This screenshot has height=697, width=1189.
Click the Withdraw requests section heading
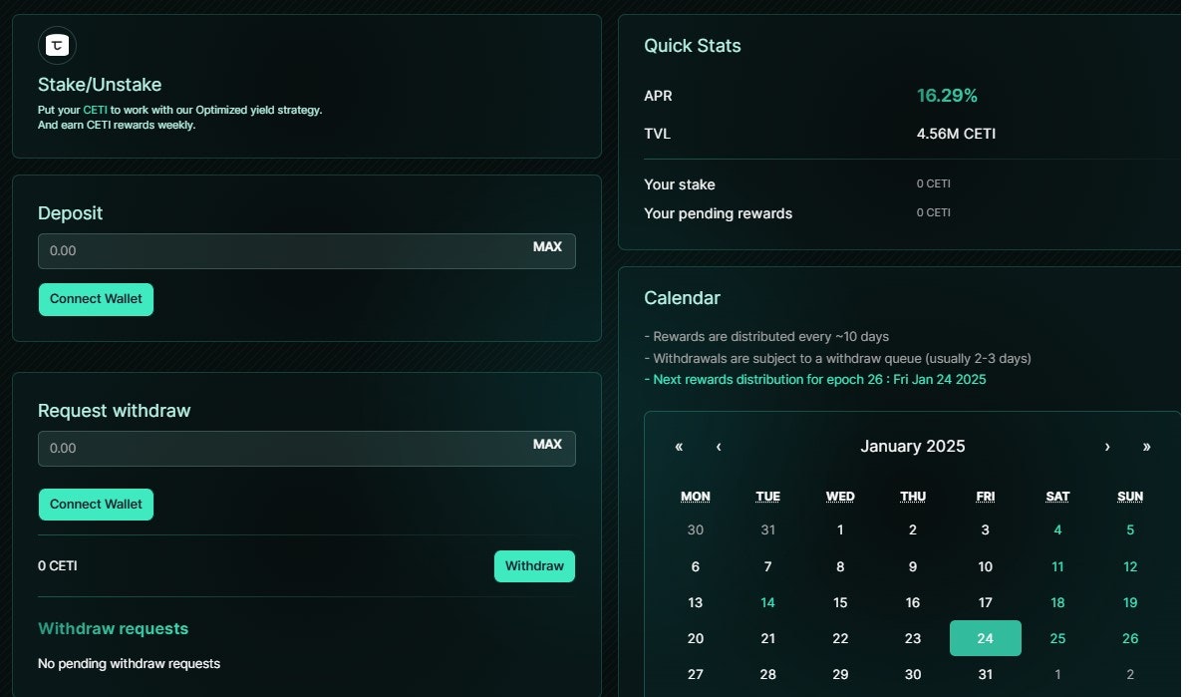pyautogui.click(x=113, y=628)
